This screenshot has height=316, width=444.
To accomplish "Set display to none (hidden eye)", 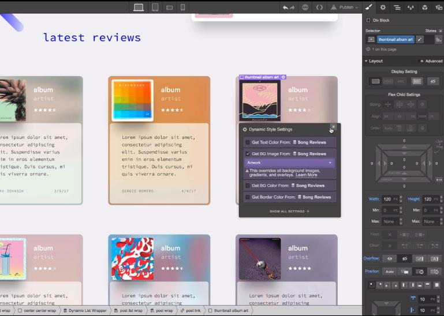I will [433, 81].
